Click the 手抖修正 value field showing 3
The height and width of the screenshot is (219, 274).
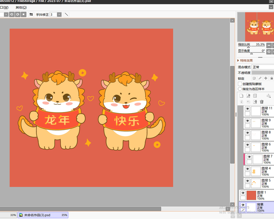(53, 14)
